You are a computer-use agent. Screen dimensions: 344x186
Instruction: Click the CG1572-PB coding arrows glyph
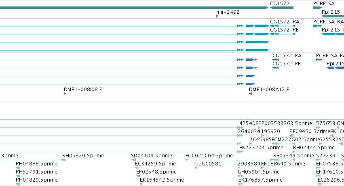(275, 68)
